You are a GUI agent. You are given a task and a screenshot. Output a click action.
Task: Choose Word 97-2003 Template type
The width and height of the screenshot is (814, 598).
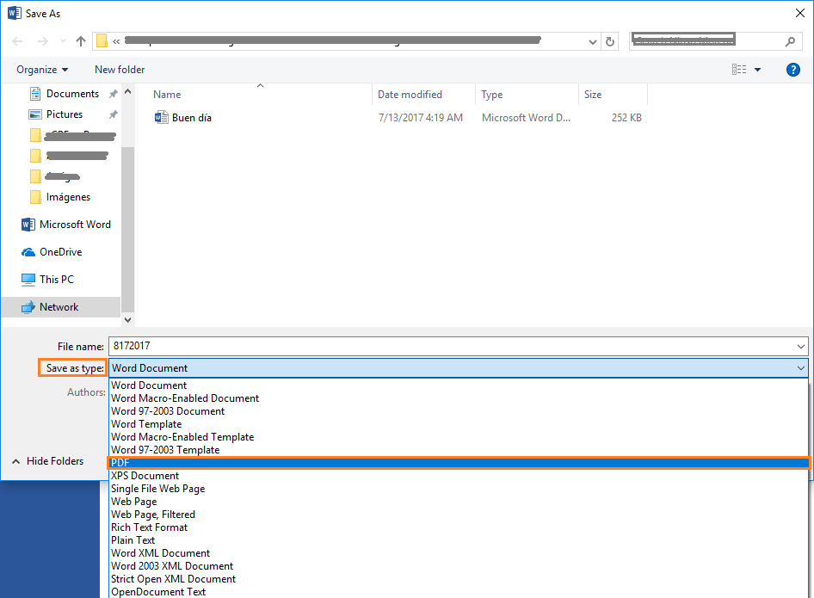point(459,450)
